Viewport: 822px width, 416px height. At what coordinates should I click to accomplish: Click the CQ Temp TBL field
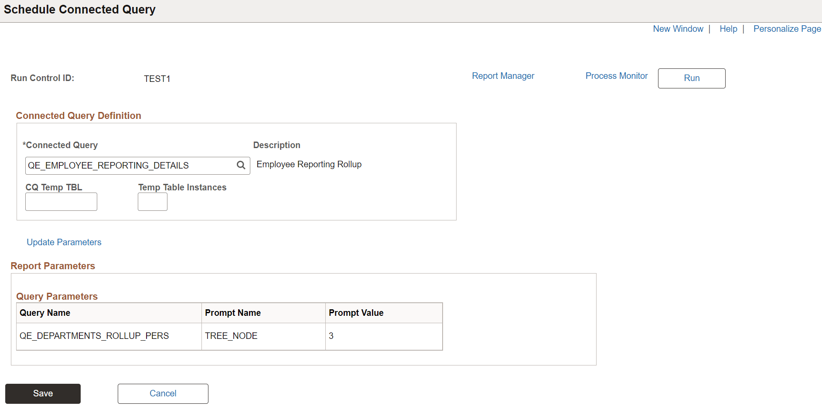point(61,201)
